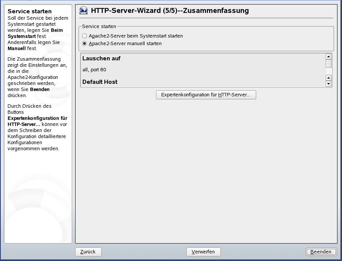
Task: Click the lower up arrow of summary scrollbar
Action: click(328, 78)
